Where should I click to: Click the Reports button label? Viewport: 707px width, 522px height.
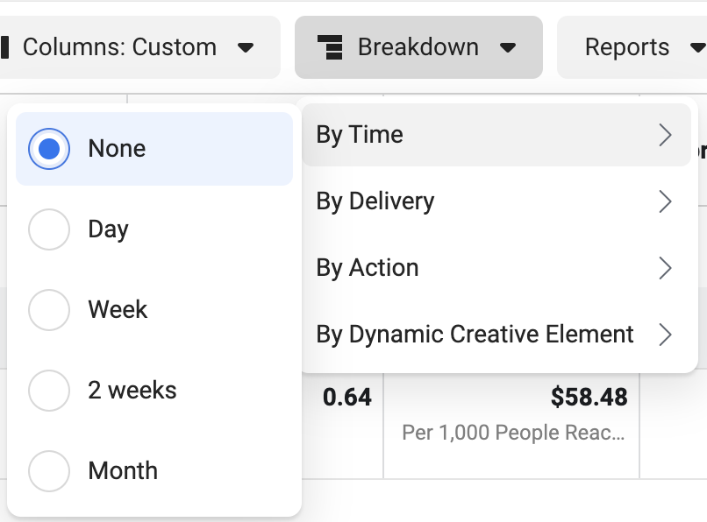627,47
